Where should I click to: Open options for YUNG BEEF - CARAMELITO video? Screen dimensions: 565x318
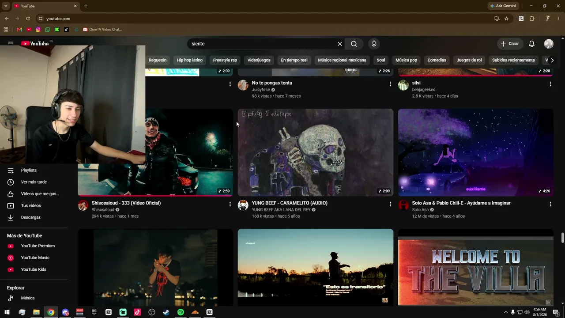coord(390,204)
